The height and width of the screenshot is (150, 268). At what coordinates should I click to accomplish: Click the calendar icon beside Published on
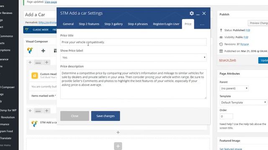221,51
